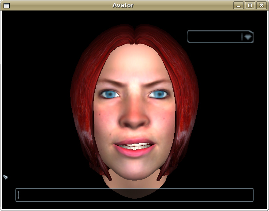The height and width of the screenshot is (211, 269).
Task: Focus the text input field at bottom
Action: click(x=134, y=195)
